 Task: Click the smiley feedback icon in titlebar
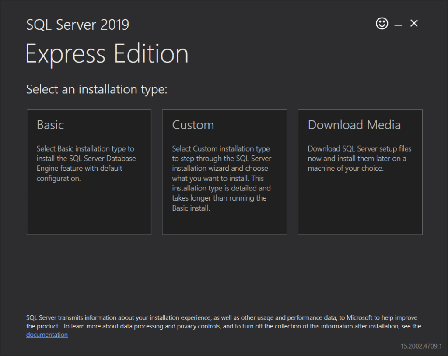coord(381,24)
